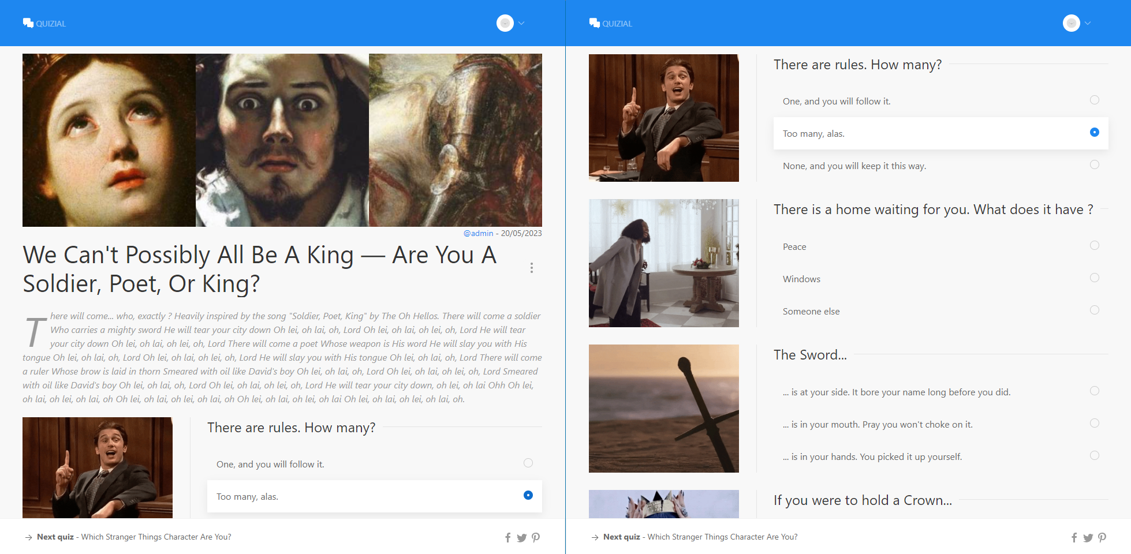Click the pointing man image in left window
Screen dimensions: 1131x554
[98, 467]
